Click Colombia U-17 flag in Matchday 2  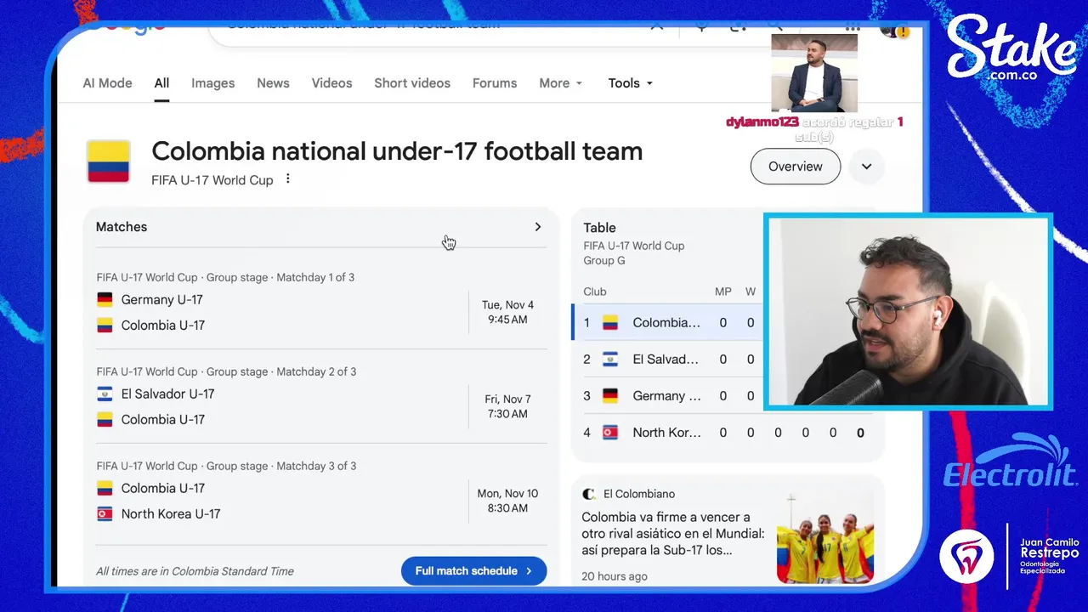(x=105, y=420)
